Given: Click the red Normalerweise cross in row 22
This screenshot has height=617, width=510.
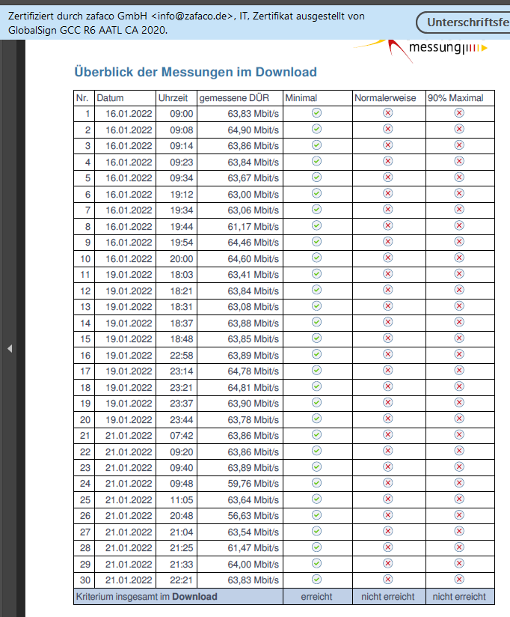Looking at the screenshot, I should [x=388, y=451].
